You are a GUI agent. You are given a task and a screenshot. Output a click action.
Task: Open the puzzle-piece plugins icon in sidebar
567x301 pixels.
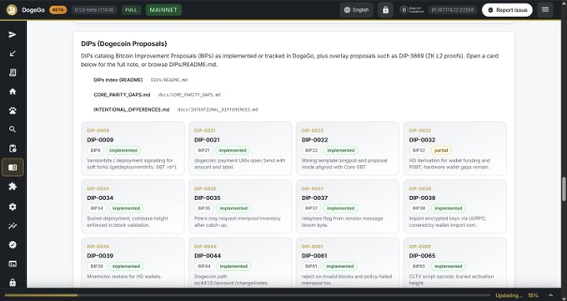(x=13, y=187)
